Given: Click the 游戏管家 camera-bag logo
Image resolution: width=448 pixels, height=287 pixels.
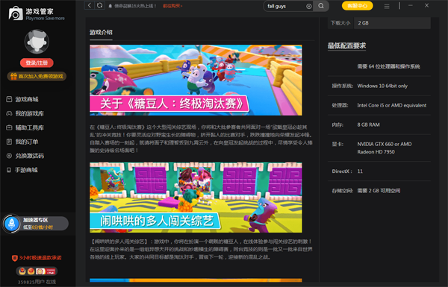Looking at the screenshot, I should coord(16,13).
